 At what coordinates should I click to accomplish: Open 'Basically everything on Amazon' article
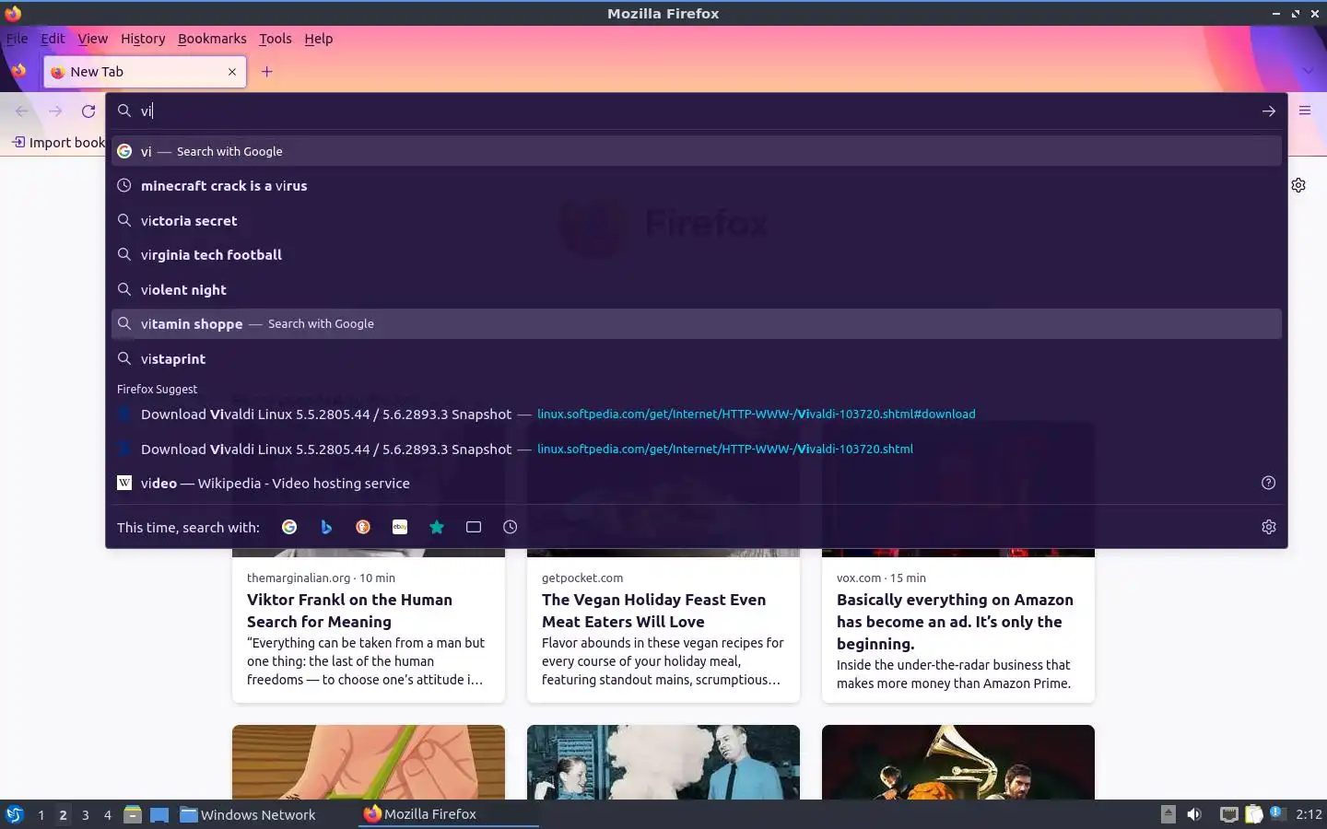pyautogui.click(x=955, y=622)
